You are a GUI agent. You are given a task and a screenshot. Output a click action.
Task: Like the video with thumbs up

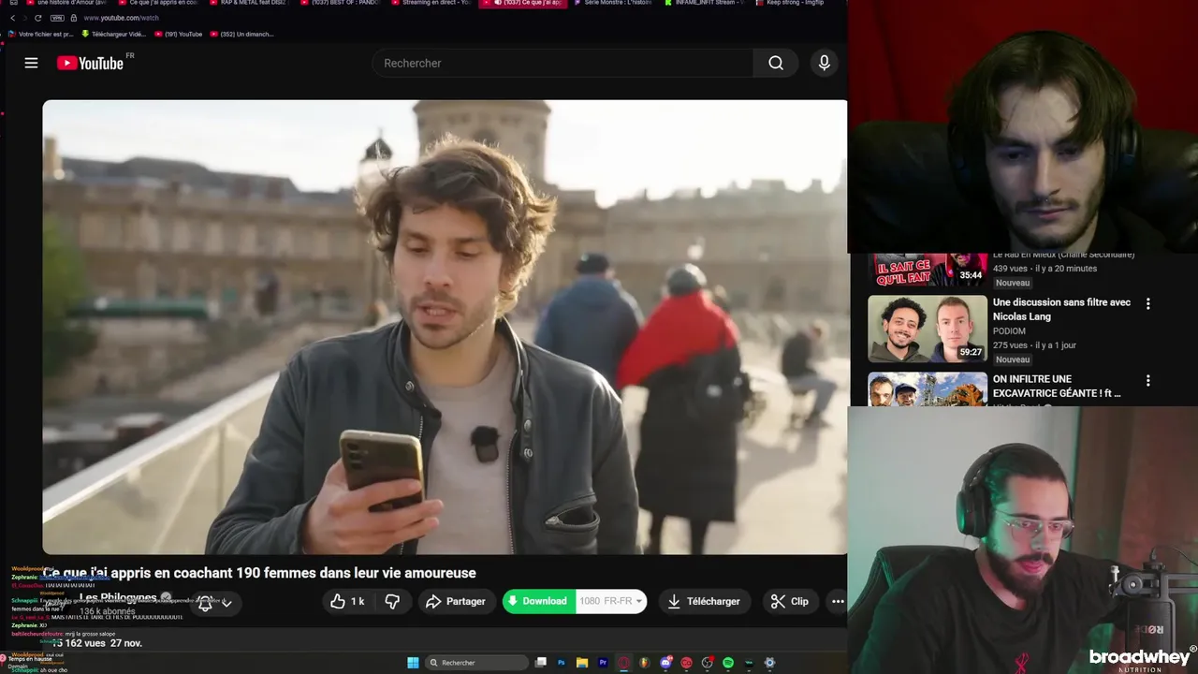click(347, 601)
